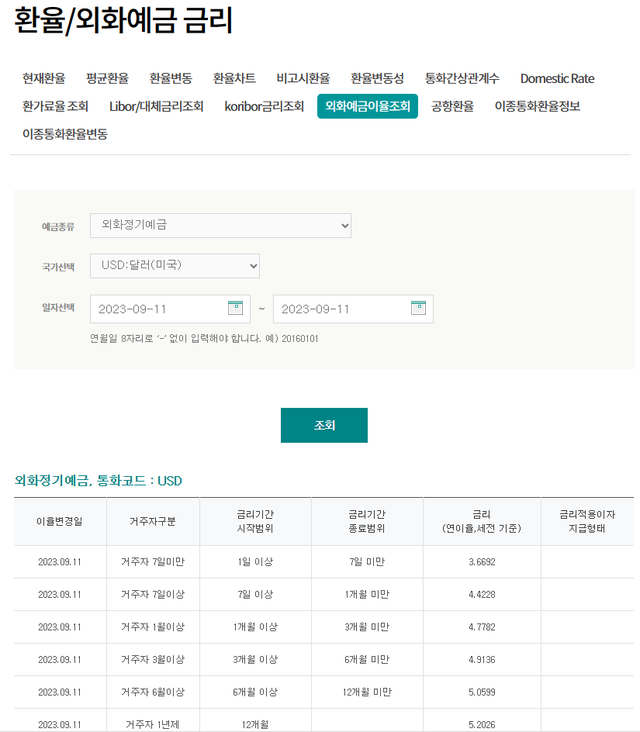Click the 금리 (연이율,세전 기준) header
Image resolution: width=640 pixels, height=732 pixels.
(x=482, y=521)
